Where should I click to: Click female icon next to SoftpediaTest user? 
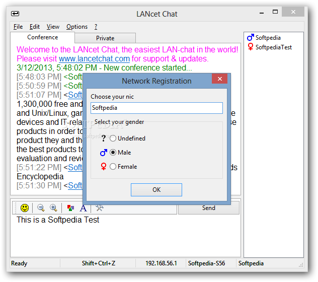(x=251, y=47)
